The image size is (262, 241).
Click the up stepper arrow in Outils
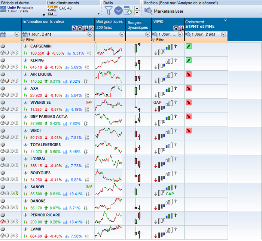click(137, 9)
